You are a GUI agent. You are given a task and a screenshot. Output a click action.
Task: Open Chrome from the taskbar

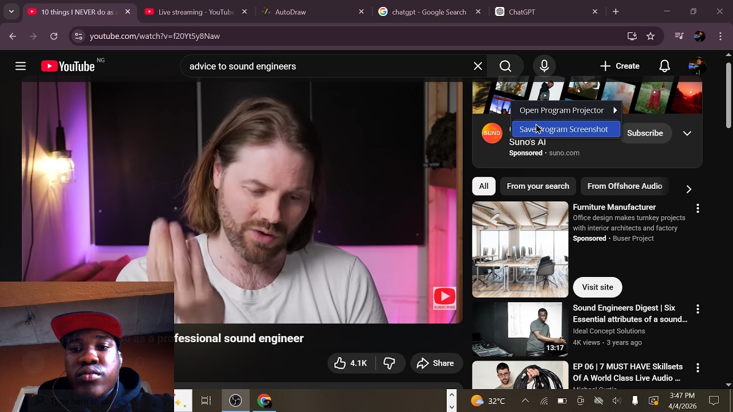[264, 401]
